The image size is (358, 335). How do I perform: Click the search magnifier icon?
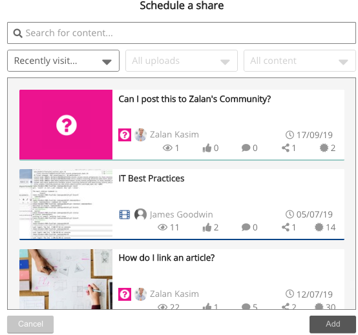pyautogui.click(x=17, y=33)
